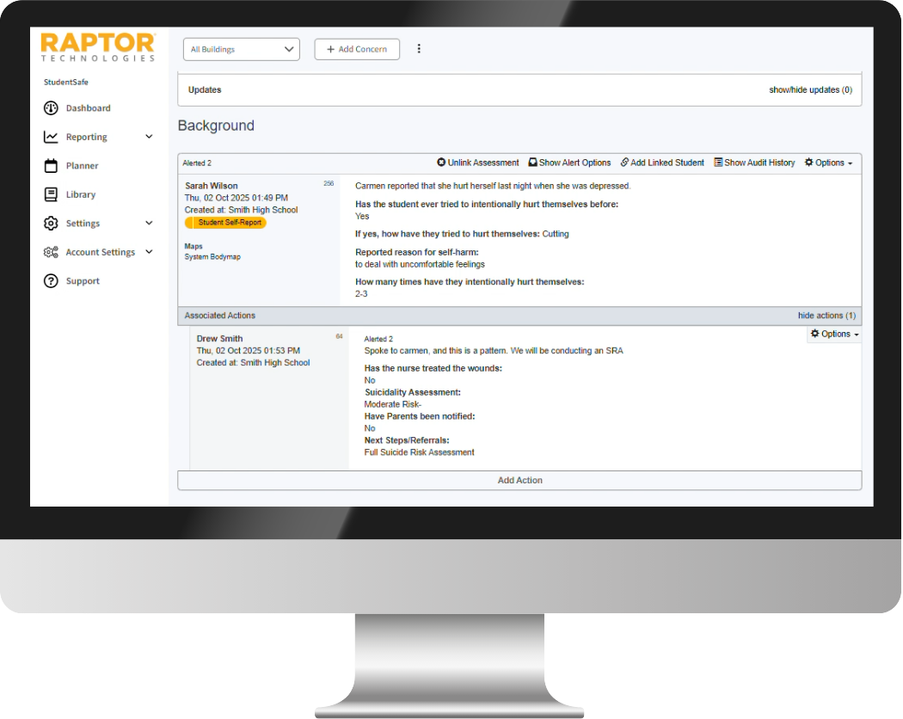Image resolution: width=903 pixels, height=719 pixels.
Task: Open the Support question mark icon
Action: (x=51, y=281)
